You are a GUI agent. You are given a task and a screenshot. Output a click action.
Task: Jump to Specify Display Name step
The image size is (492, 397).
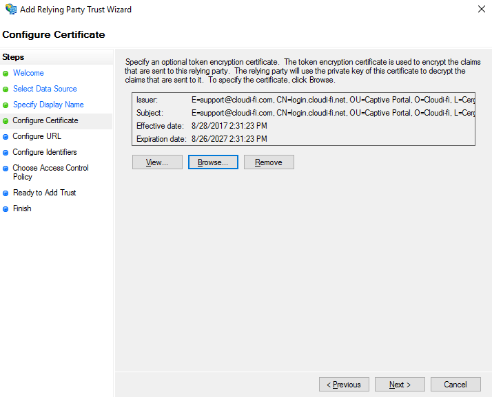[48, 105]
